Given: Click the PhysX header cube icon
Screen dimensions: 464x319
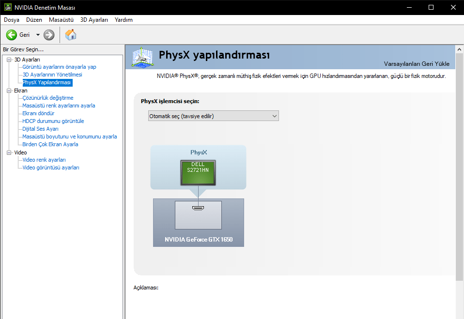Looking at the screenshot, I should 142,57.
